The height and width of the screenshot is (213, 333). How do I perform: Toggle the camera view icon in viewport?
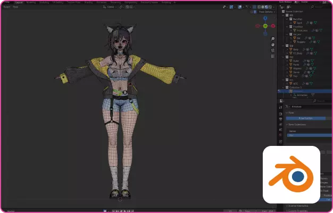[x=273, y=51]
